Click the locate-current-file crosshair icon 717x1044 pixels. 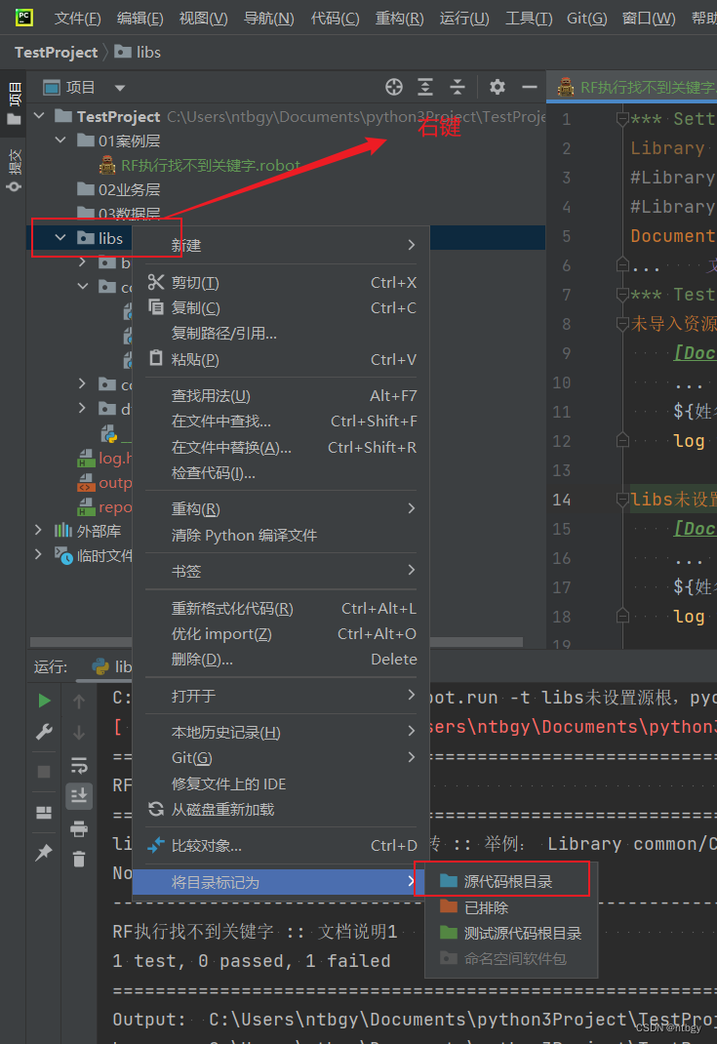click(x=394, y=87)
